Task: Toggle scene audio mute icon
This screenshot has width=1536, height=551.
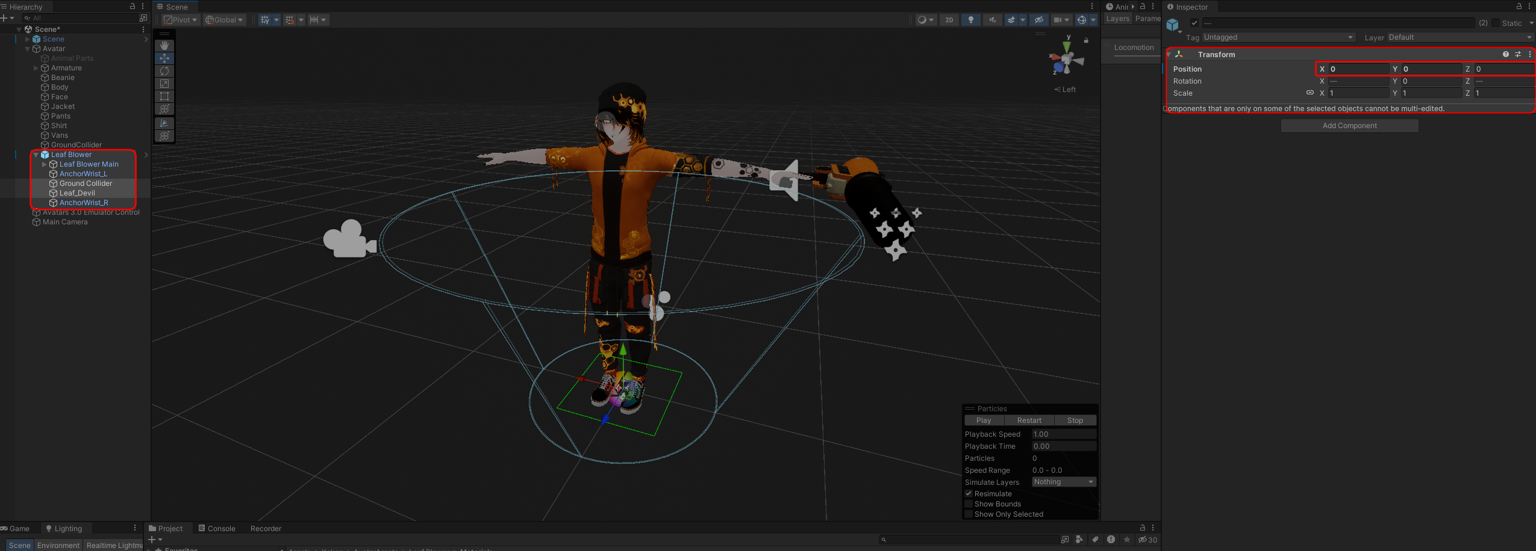Action: (992, 20)
